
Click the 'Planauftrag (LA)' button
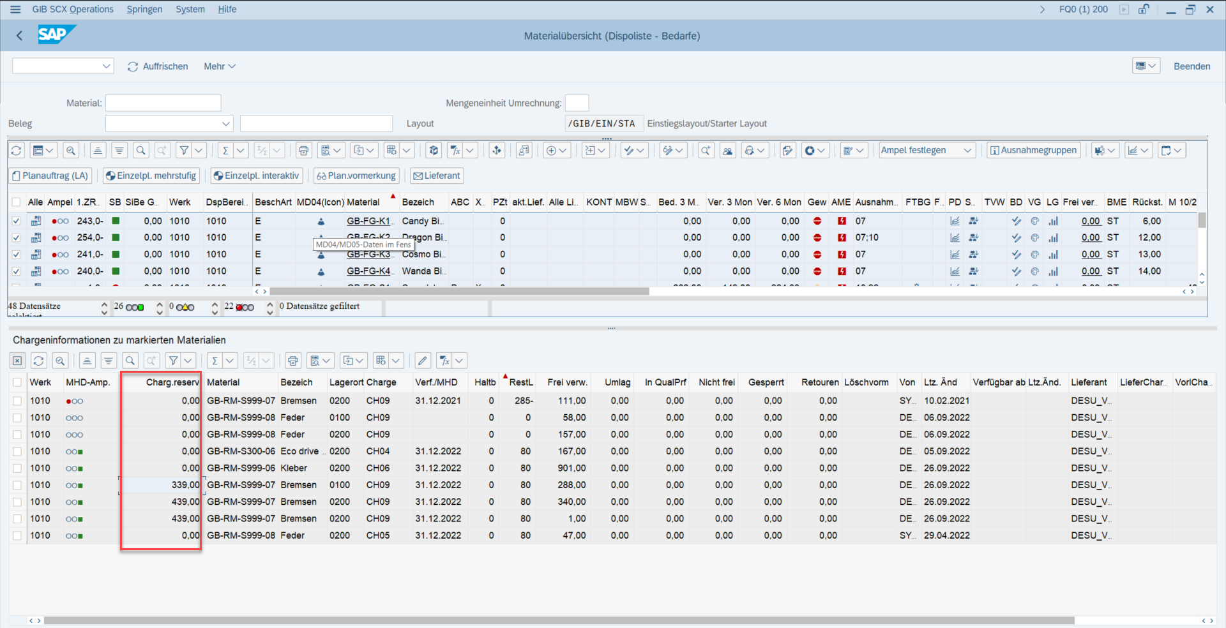pos(50,176)
